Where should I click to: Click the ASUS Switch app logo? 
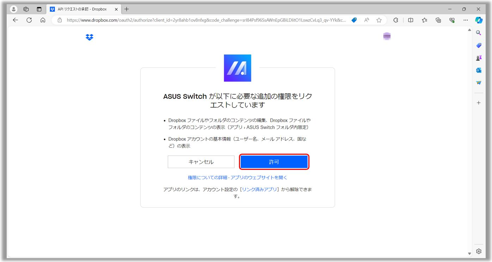tap(238, 68)
